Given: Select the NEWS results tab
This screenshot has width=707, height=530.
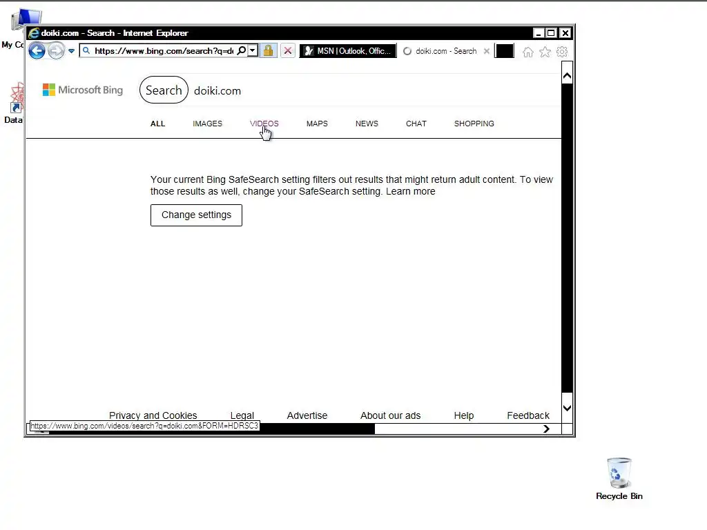Looking at the screenshot, I should pos(367,124).
